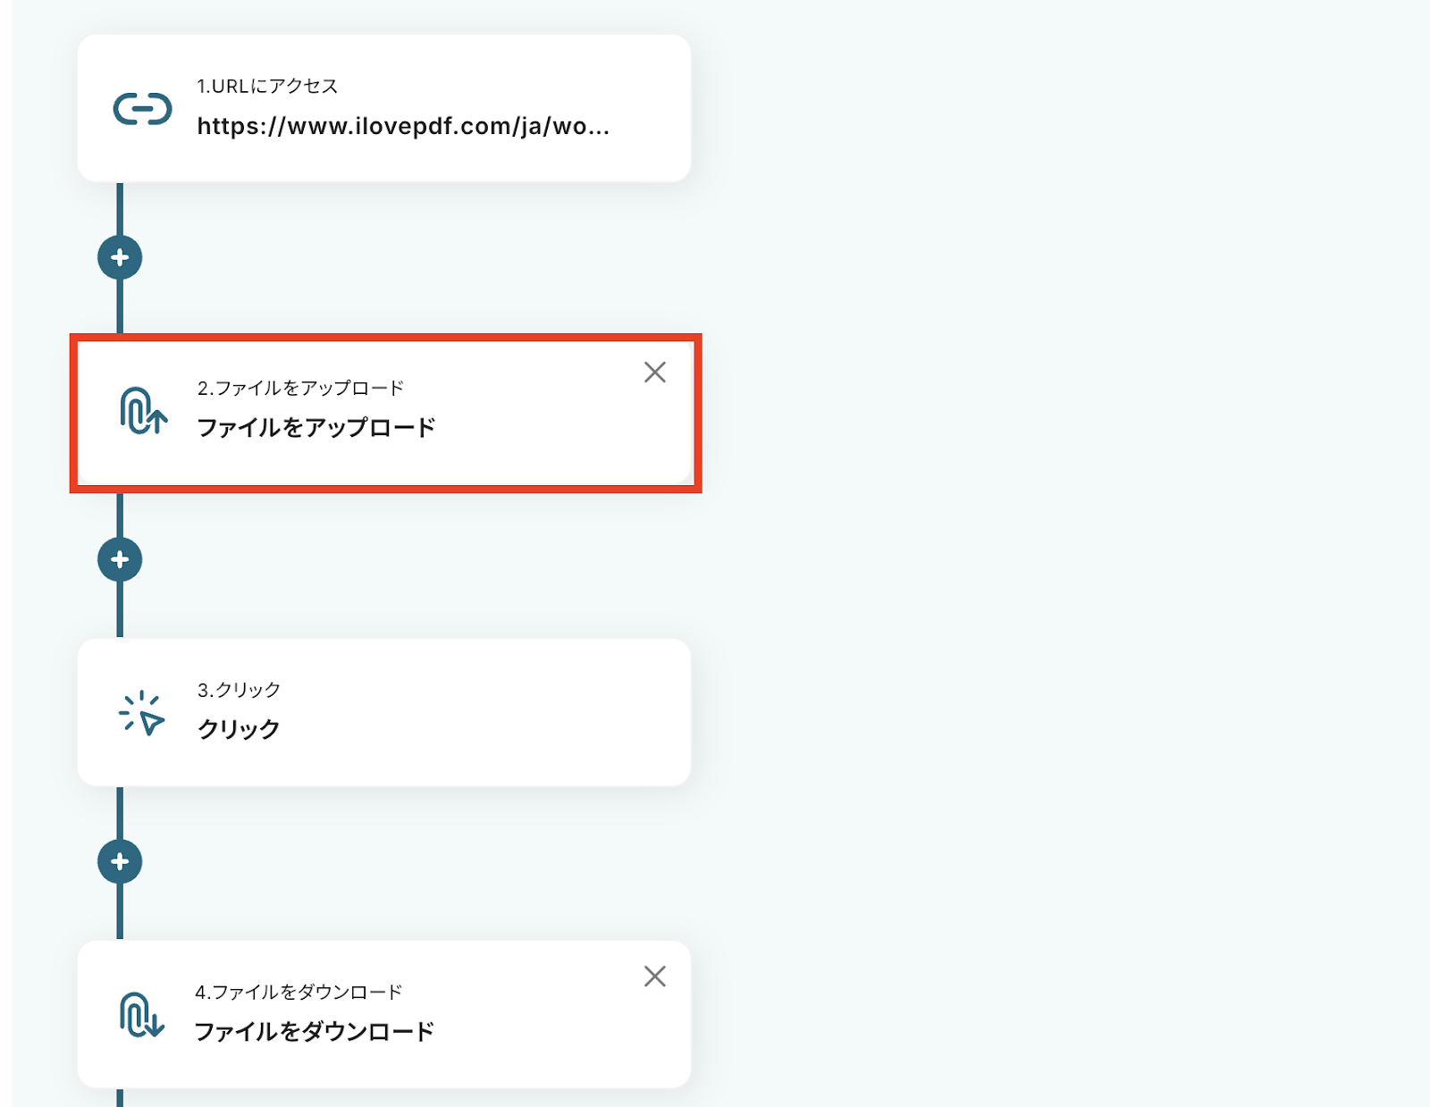Add a step after URLにアクセス using the plus button
The image size is (1430, 1107).
click(120, 258)
